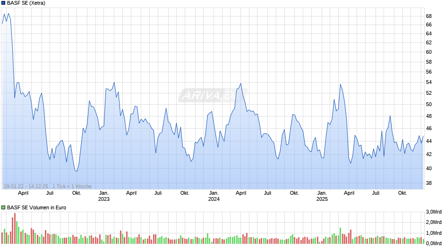Click the '2,0Mrd' volume axis label
The height and width of the screenshot is (248, 444).
pyautogui.click(x=434, y=222)
